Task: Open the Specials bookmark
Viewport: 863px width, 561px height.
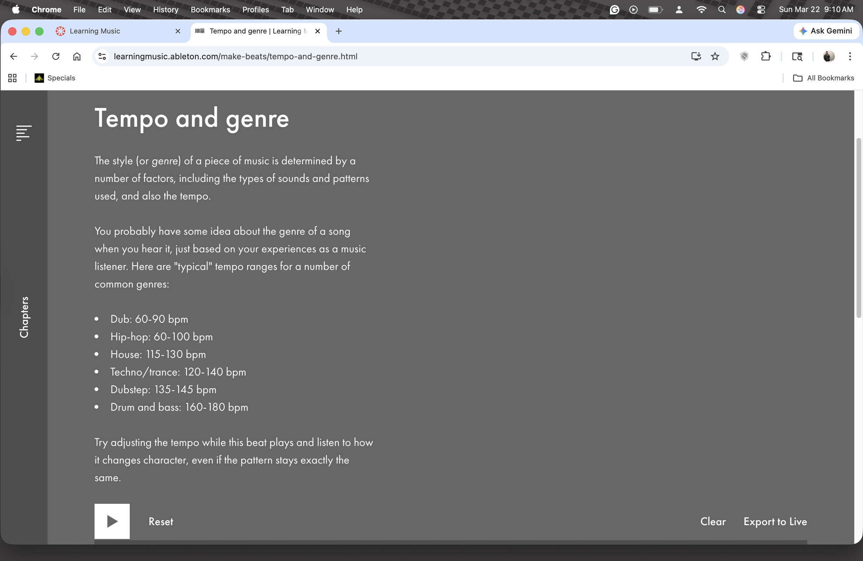Action: pyautogui.click(x=55, y=78)
